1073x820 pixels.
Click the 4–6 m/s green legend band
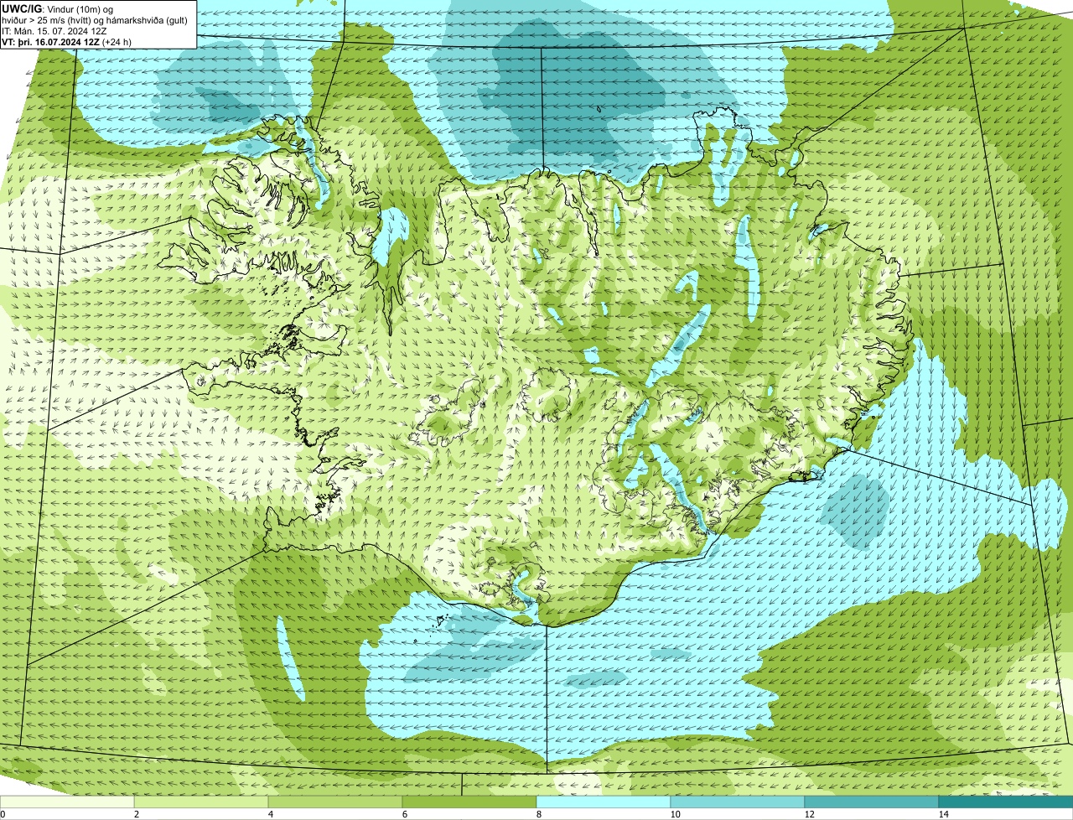click(335, 802)
